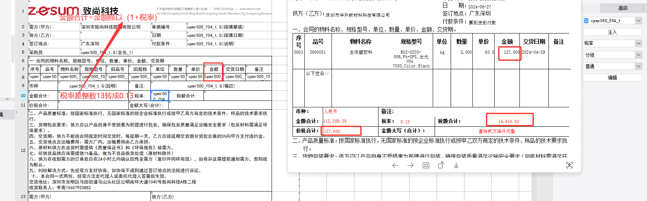
Task: Select the 物料名称 cell in row 7
Action: pos(69,69)
